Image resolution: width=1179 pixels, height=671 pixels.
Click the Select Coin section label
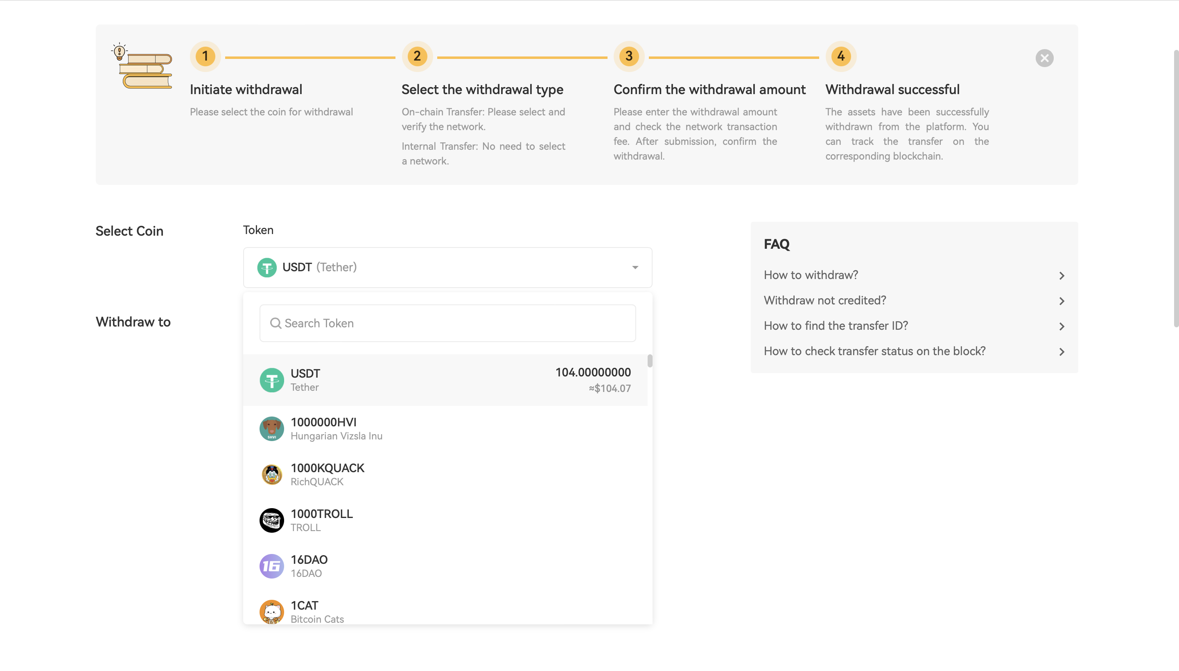coord(129,231)
